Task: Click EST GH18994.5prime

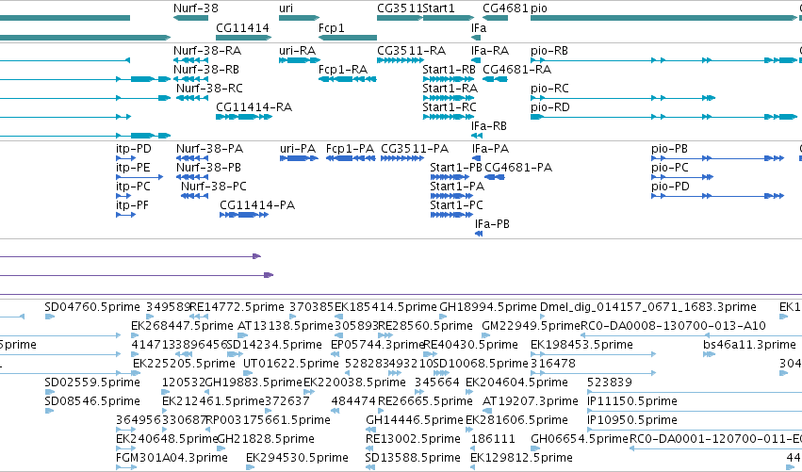Action: [x=488, y=307]
